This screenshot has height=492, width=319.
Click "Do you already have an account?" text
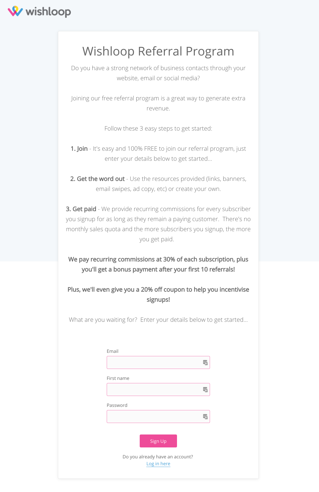(158, 457)
